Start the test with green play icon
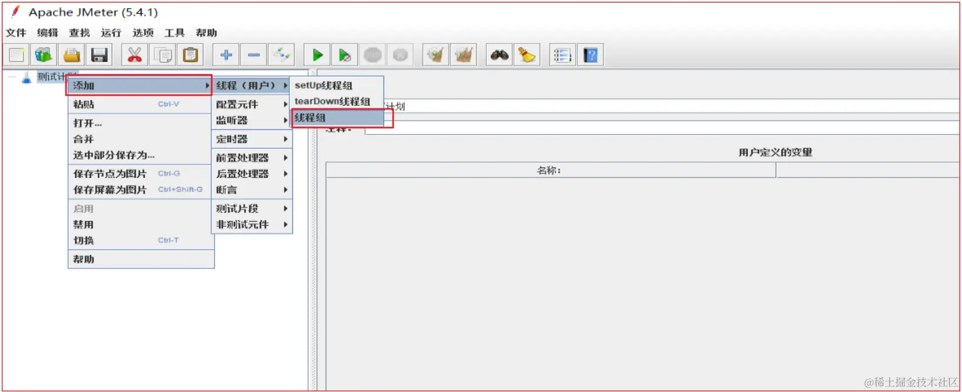The width and height of the screenshot is (962, 392). click(x=318, y=55)
